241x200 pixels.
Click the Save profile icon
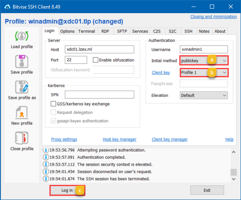click(x=22, y=61)
